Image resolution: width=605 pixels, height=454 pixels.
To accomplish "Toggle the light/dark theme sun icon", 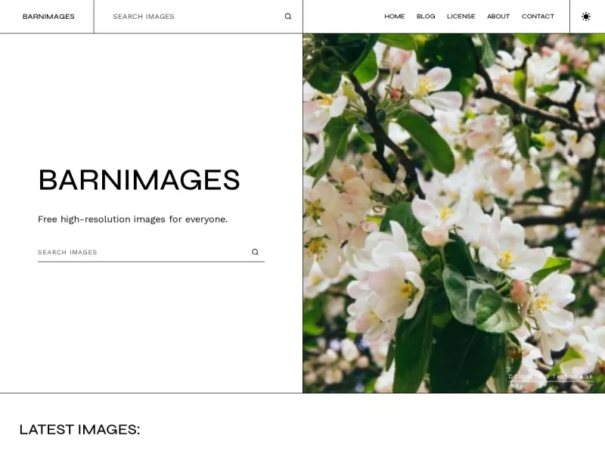I will tap(585, 16).
